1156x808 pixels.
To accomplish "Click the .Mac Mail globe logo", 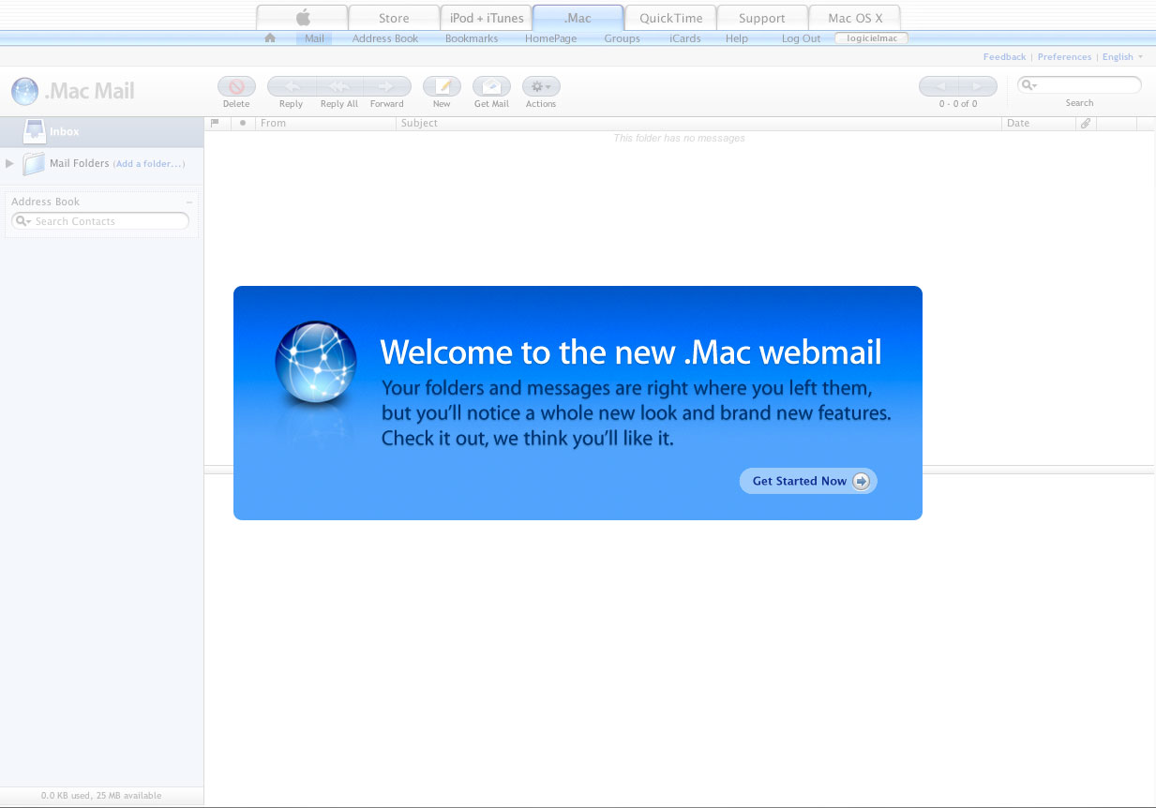I will point(24,91).
